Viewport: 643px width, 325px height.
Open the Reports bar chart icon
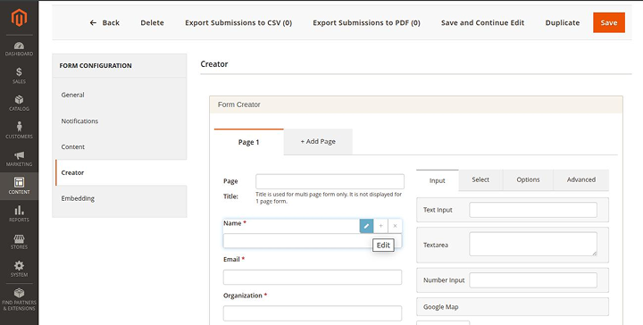pyautogui.click(x=19, y=210)
